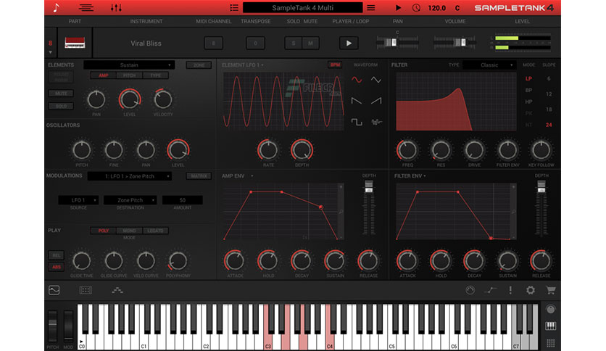Select the sine LFO waveform
Screen dimensions: 606x351
[x=357, y=80]
